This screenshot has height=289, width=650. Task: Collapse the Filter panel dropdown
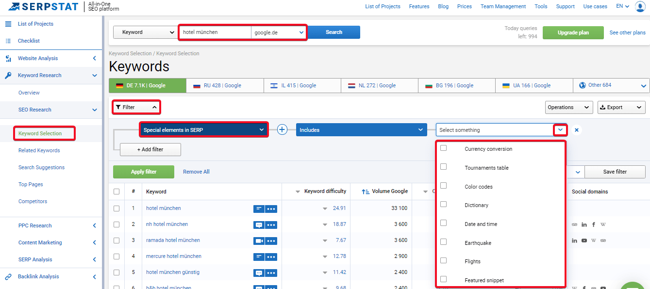pos(136,107)
